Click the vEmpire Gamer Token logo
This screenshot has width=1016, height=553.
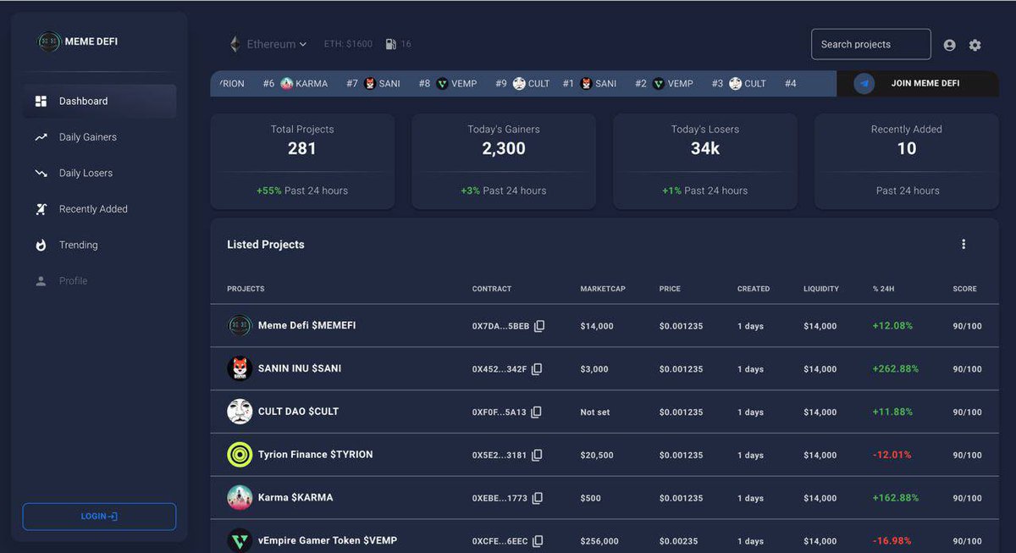(x=240, y=540)
